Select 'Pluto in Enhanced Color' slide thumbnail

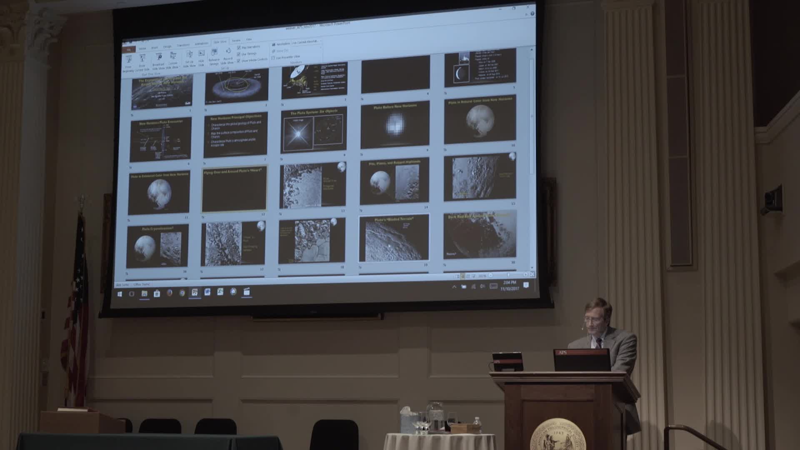[159, 193]
